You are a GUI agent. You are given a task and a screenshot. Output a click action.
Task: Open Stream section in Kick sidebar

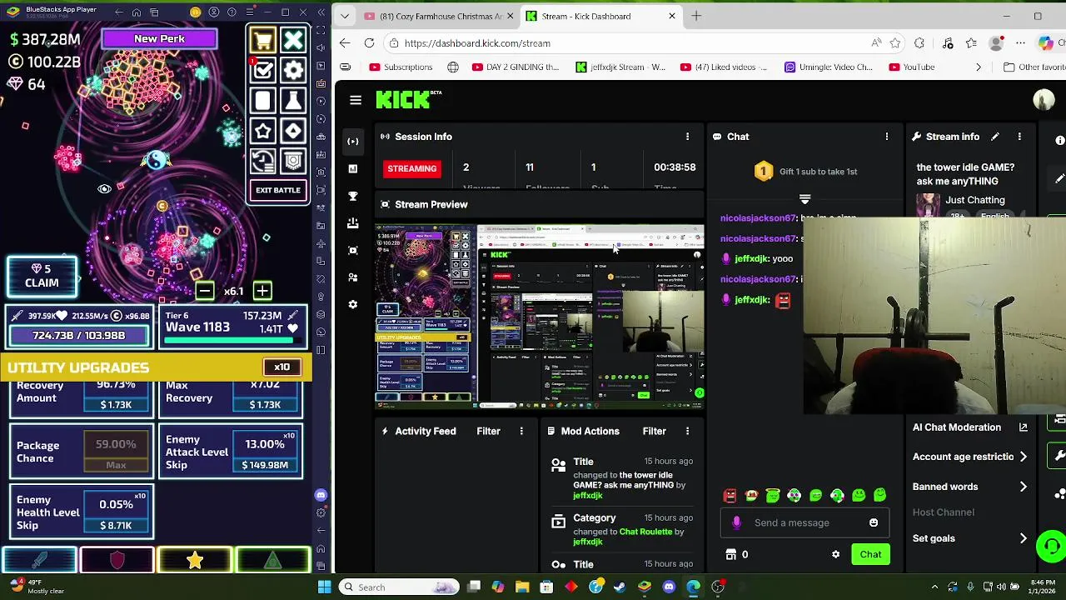click(353, 141)
